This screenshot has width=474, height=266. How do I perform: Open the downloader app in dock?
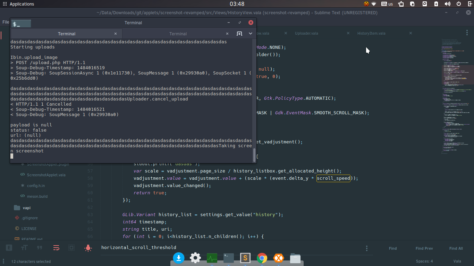[179, 258]
